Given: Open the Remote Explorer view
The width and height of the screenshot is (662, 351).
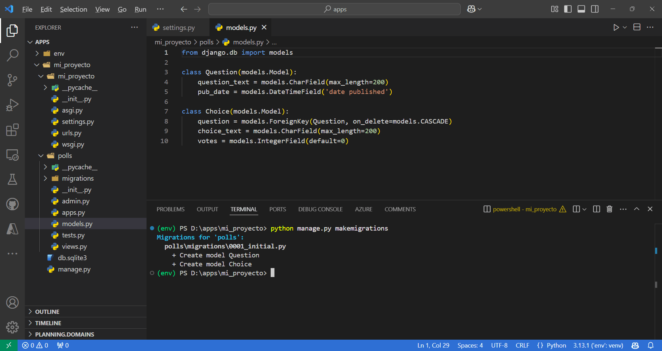Looking at the screenshot, I should (12, 155).
